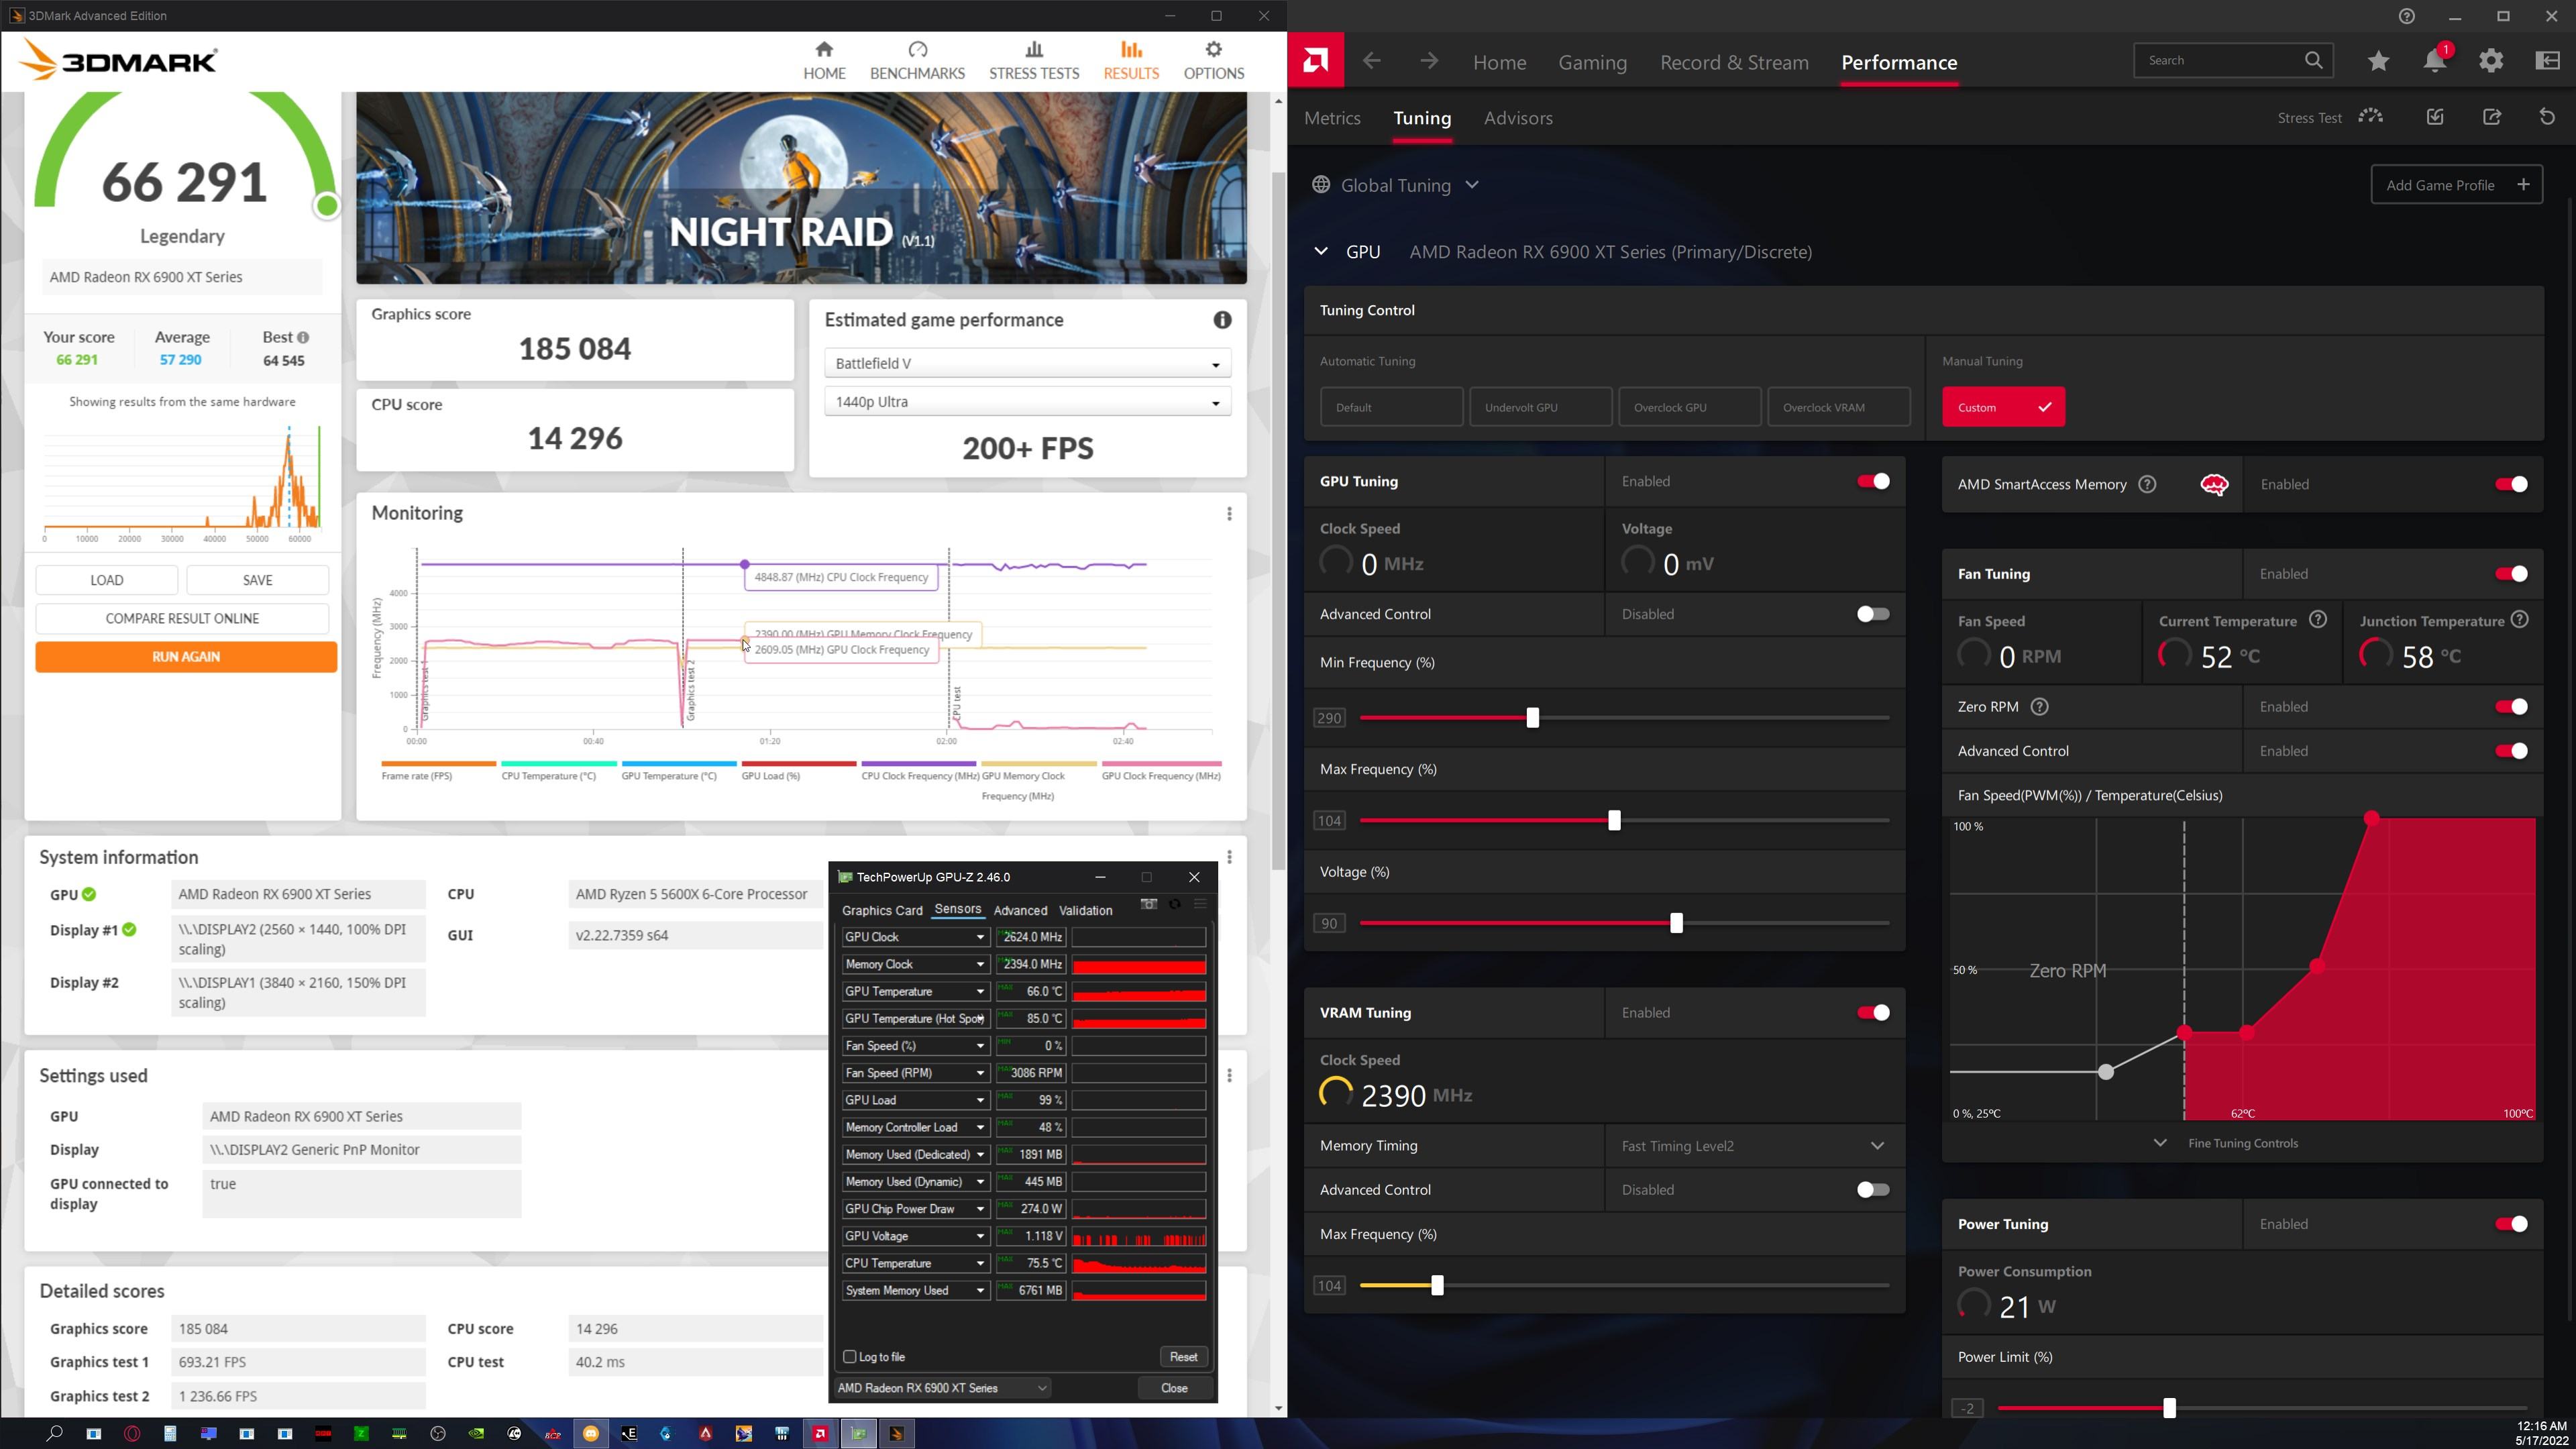2576x1449 pixels.
Task: Open Memory Timing dropdown
Action: (1754, 1146)
